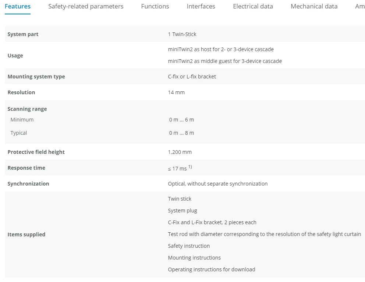Click the cut-off tab starting with "Am"

(x=359, y=6)
